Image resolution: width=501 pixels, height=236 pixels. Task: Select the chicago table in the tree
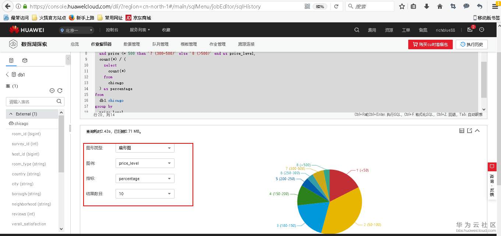pyautogui.click(x=22, y=124)
